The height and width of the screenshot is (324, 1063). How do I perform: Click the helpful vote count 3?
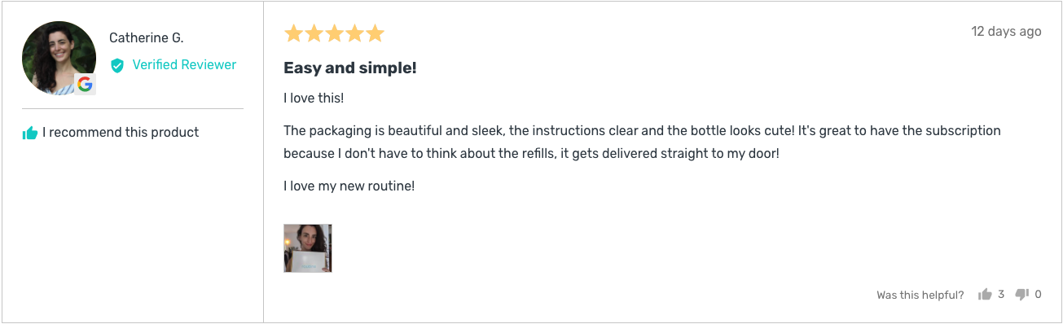[1001, 295]
